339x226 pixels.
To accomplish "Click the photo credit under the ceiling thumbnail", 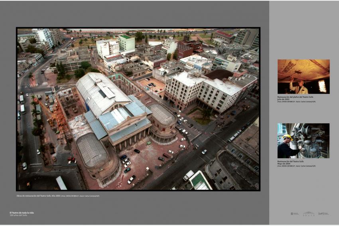I will (x=296, y=101).
